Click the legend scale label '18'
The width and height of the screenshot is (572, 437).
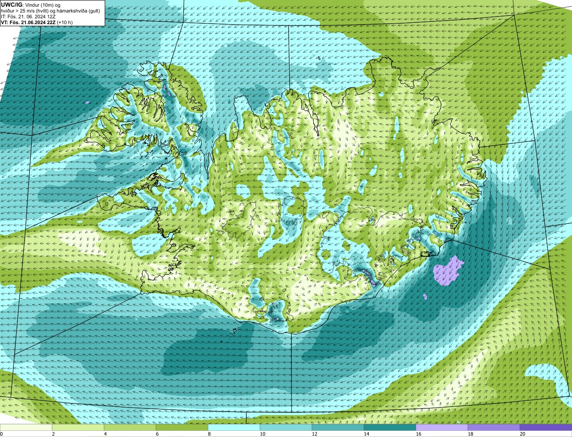point(470,434)
